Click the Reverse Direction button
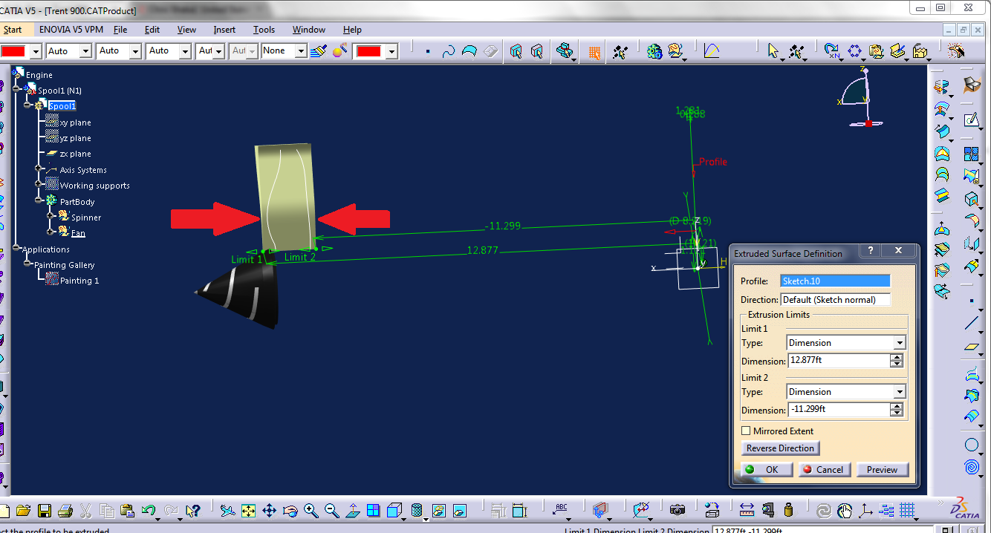This screenshot has width=991, height=533. pos(780,448)
